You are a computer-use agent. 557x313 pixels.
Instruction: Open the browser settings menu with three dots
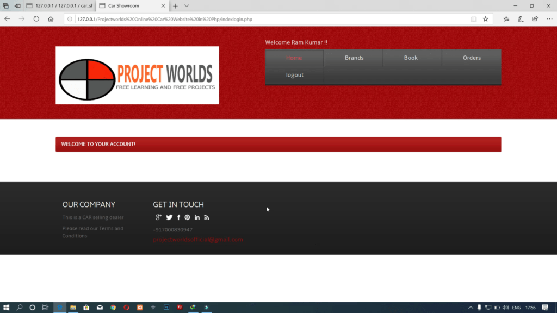[x=550, y=18]
